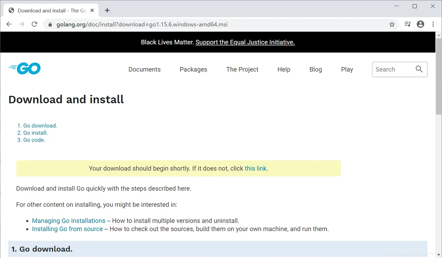This screenshot has width=442, height=258.
Task: Open a new tab with plus button
Action: point(107,10)
